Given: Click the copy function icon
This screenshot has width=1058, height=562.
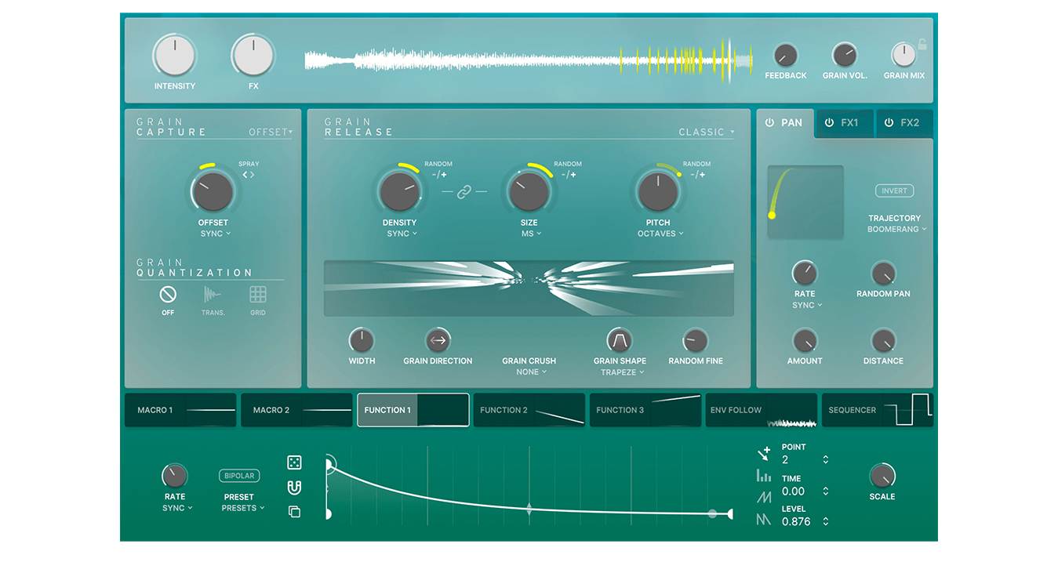Looking at the screenshot, I should click(294, 512).
